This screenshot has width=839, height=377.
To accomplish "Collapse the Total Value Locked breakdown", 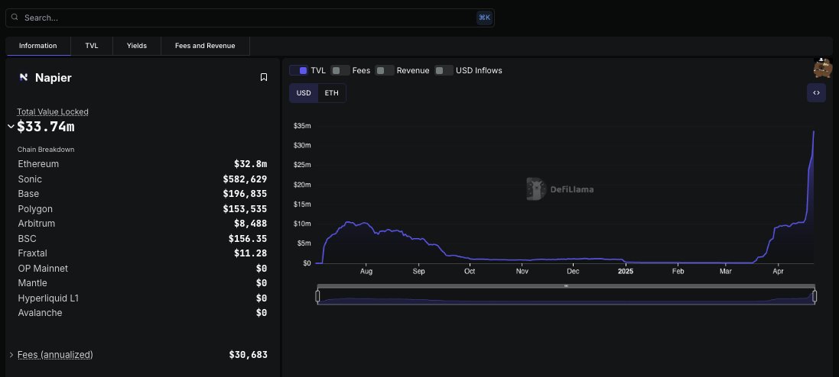I will coord(11,127).
